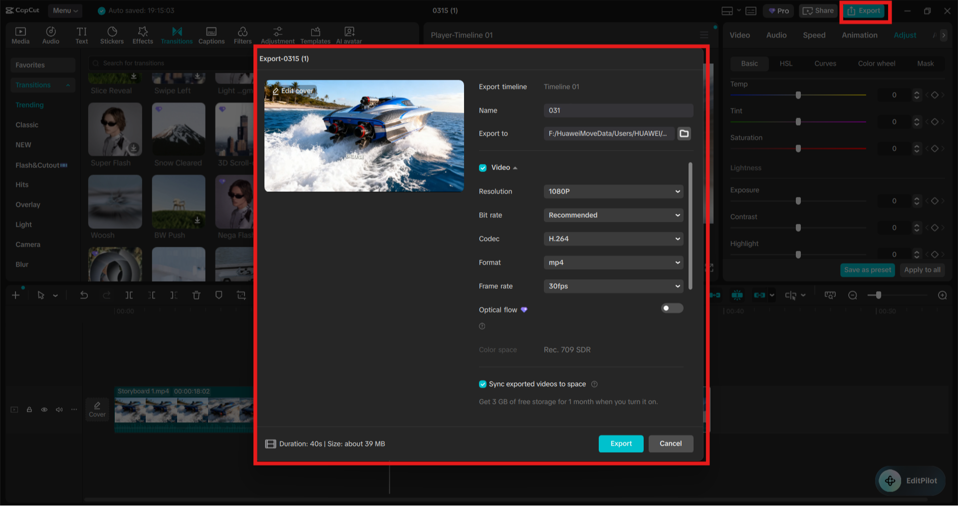958x506 pixels.
Task: Collapse the Video settings section
Action: pyautogui.click(x=515, y=168)
